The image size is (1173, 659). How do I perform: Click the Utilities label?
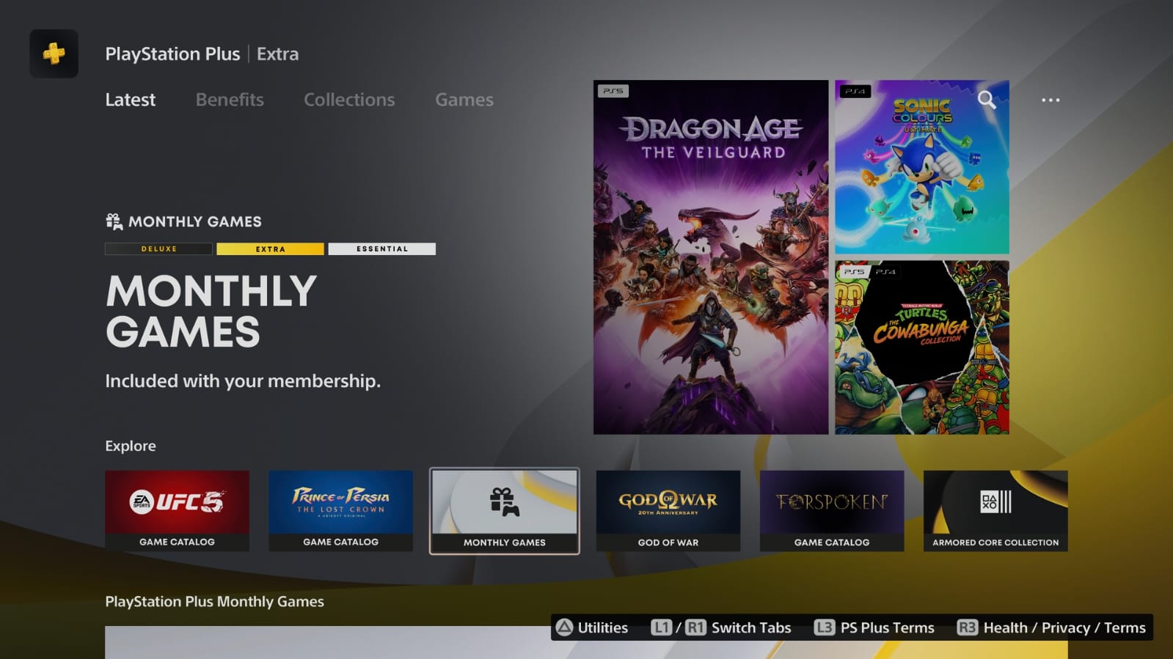603,627
